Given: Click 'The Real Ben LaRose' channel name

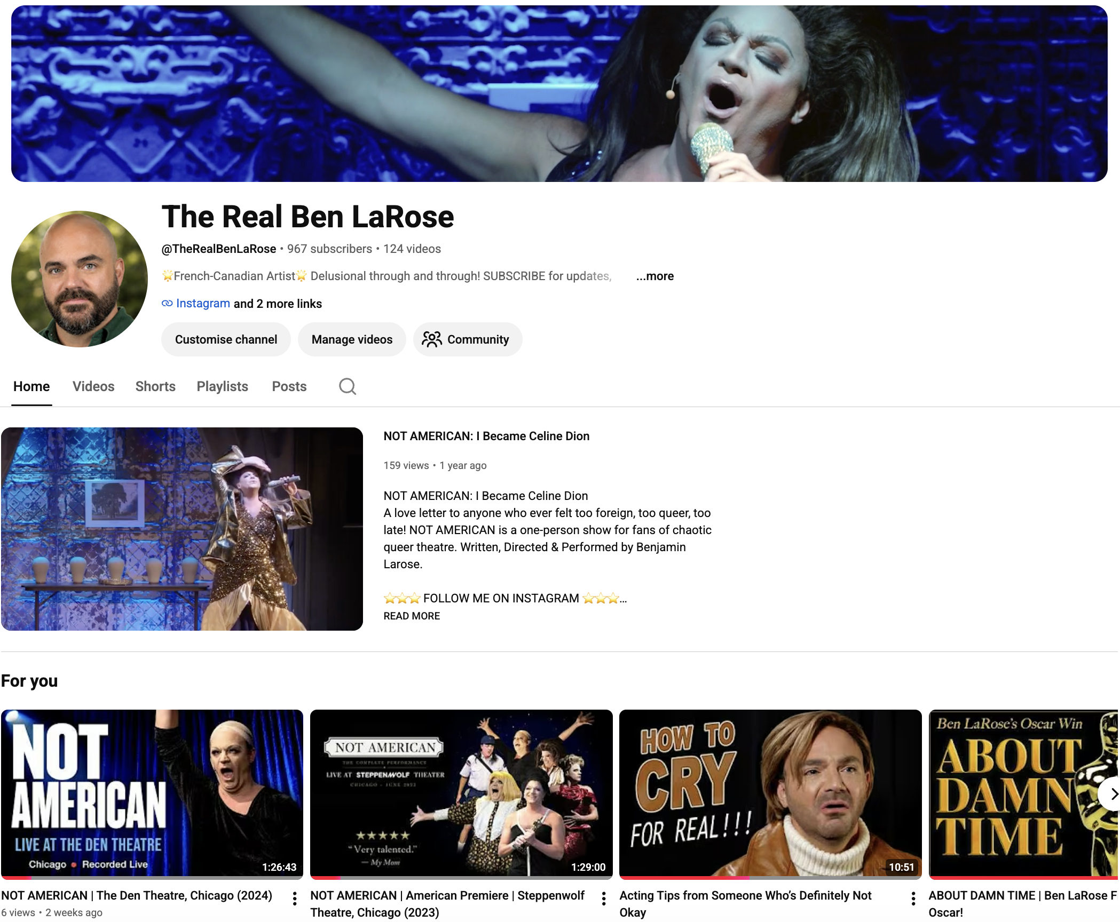Looking at the screenshot, I should point(307,217).
